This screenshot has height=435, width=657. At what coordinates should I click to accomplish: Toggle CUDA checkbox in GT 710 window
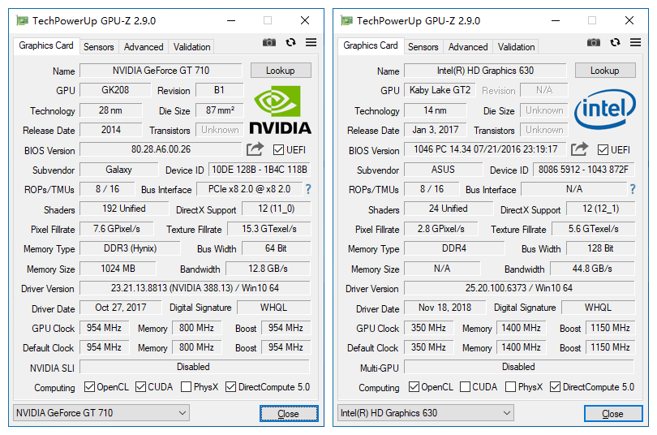click(141, 386)
